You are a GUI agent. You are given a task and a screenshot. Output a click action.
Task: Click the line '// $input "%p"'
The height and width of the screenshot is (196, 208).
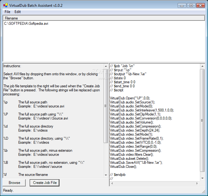click(120, 70)
